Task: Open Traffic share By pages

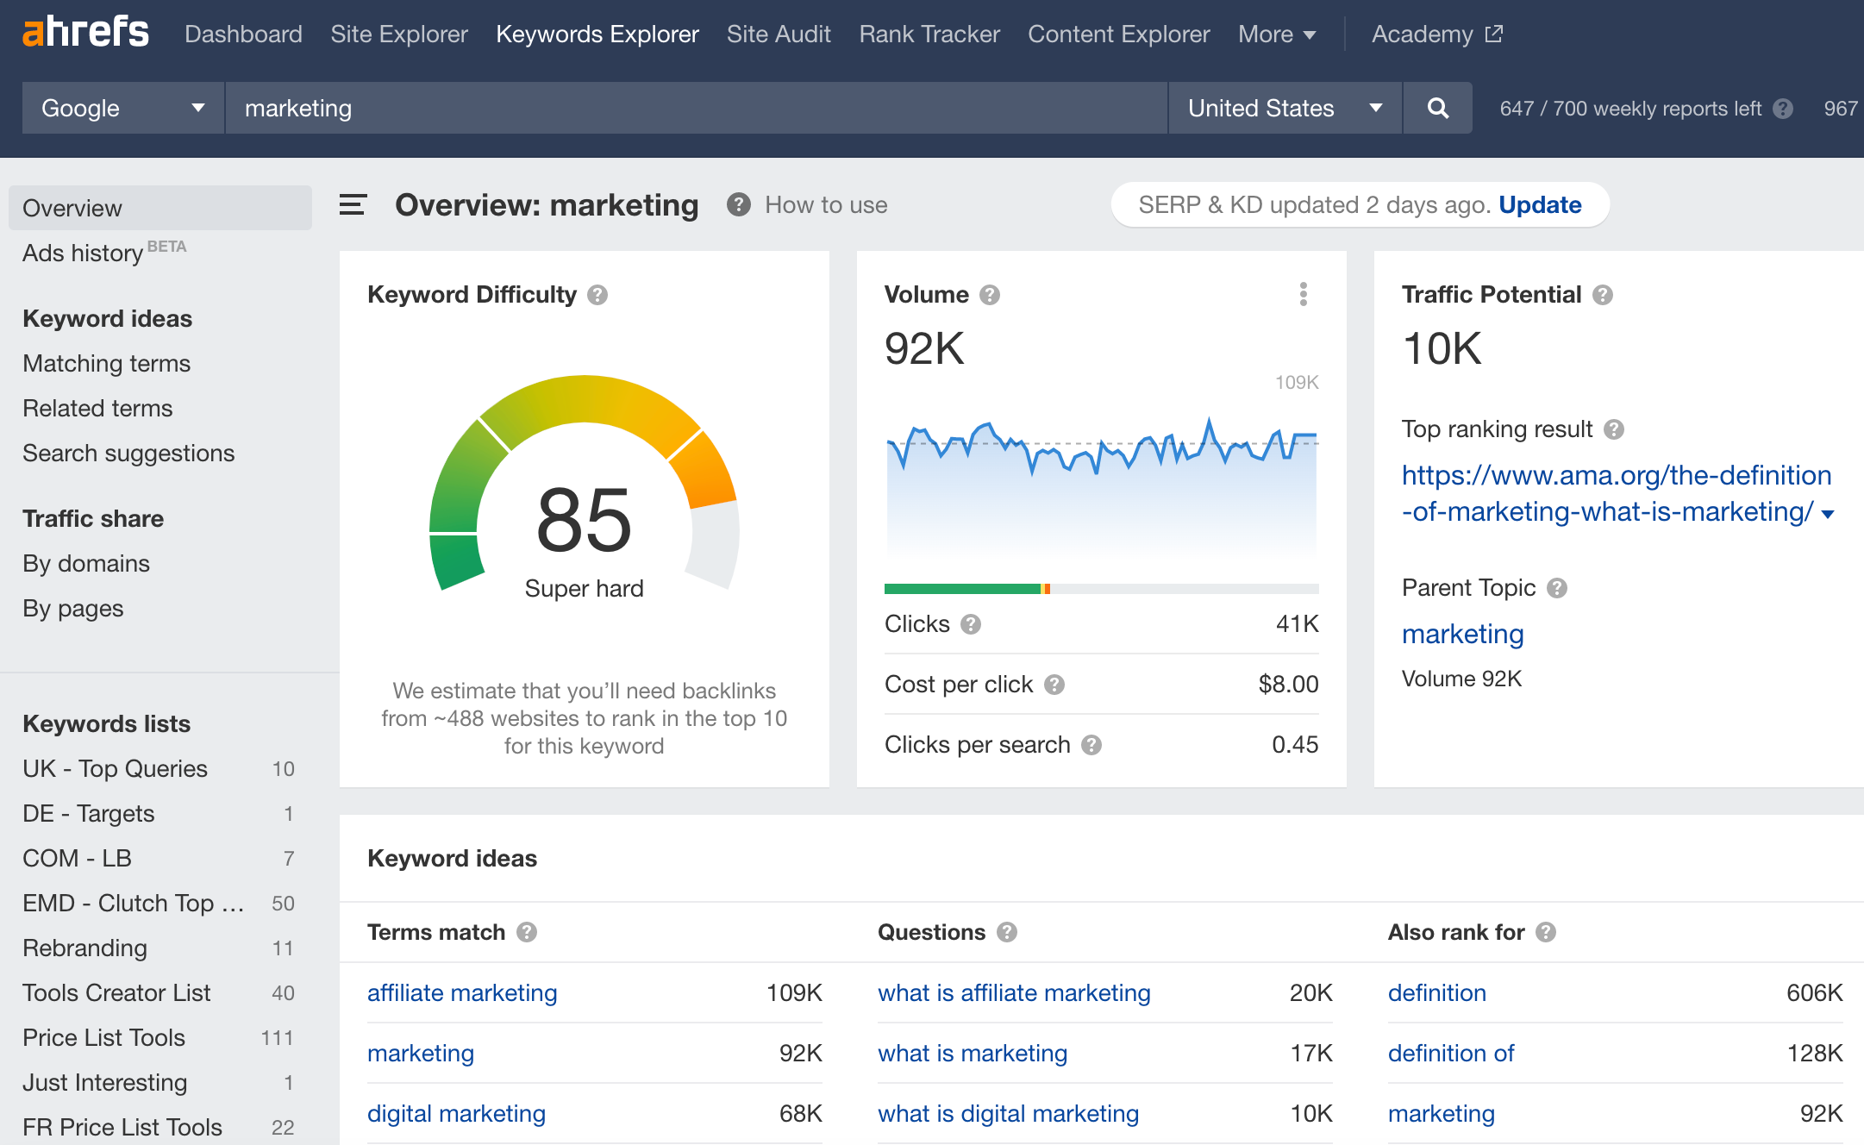Action: point(72,609)
